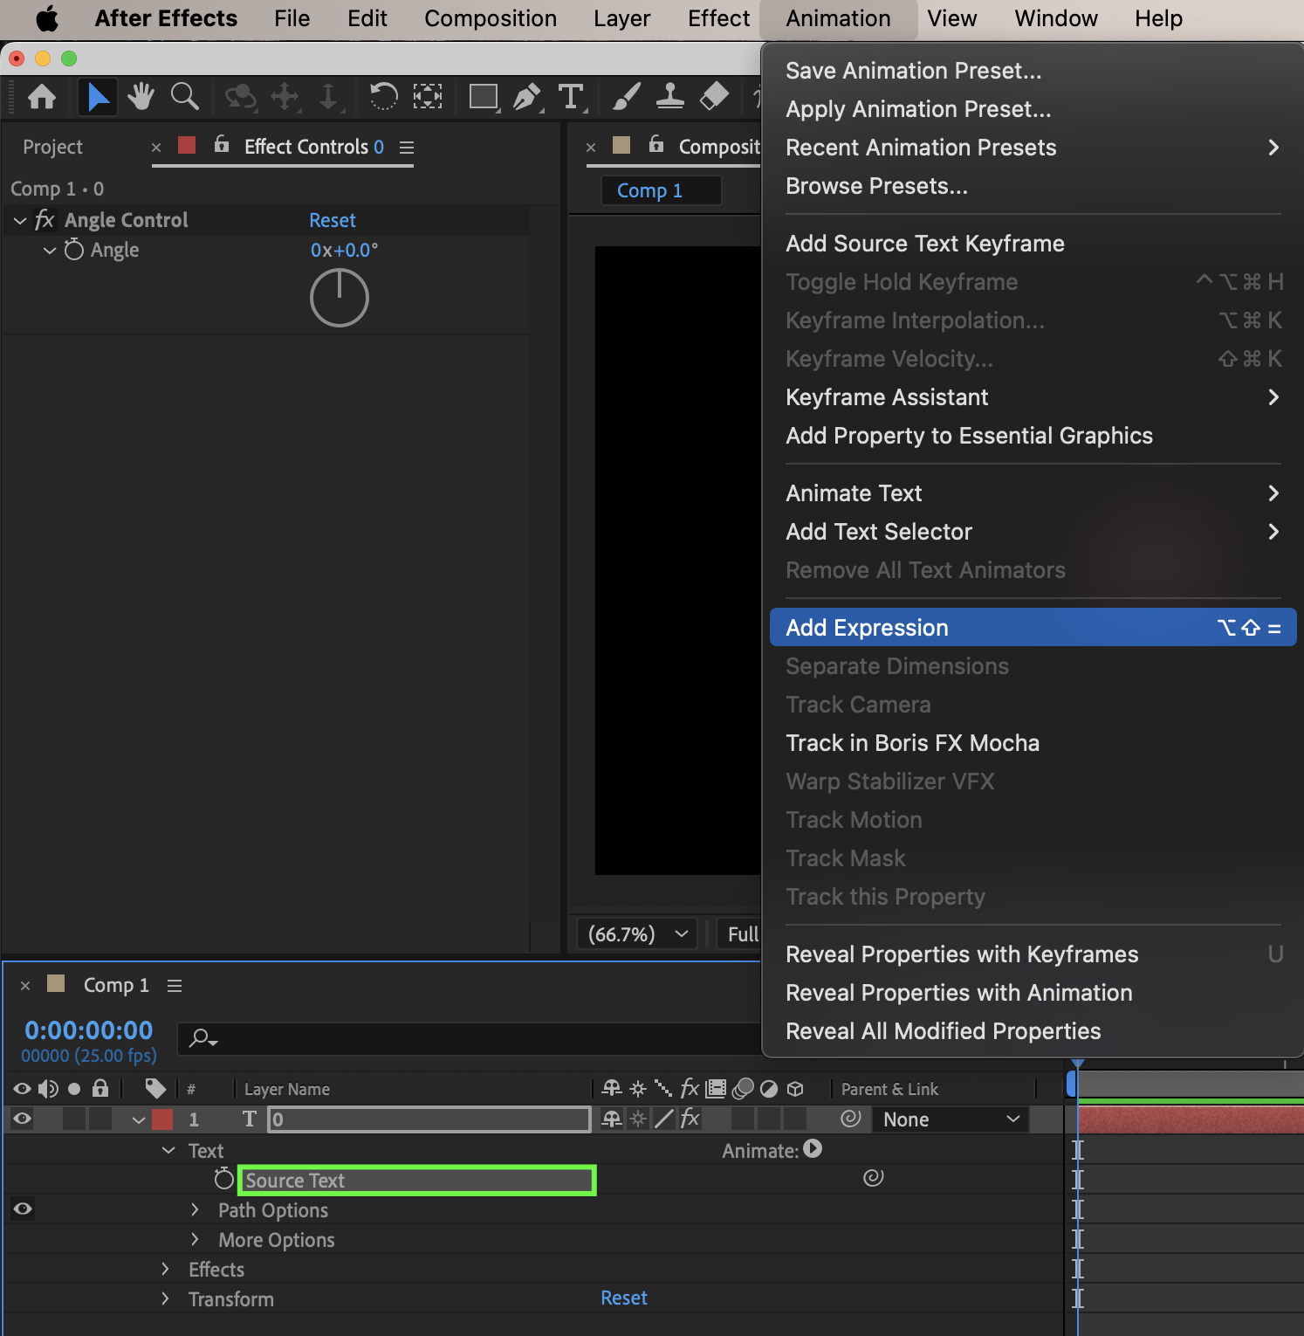Toggle the shy switch on layer 1

(x=612, y=1119)
